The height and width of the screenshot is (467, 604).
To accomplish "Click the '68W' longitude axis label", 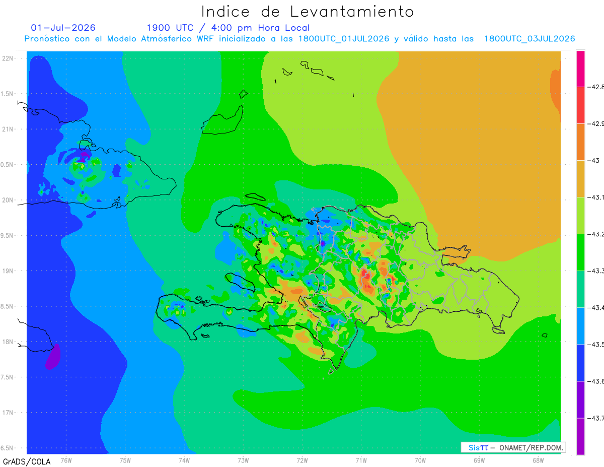I will coord(538,460).
